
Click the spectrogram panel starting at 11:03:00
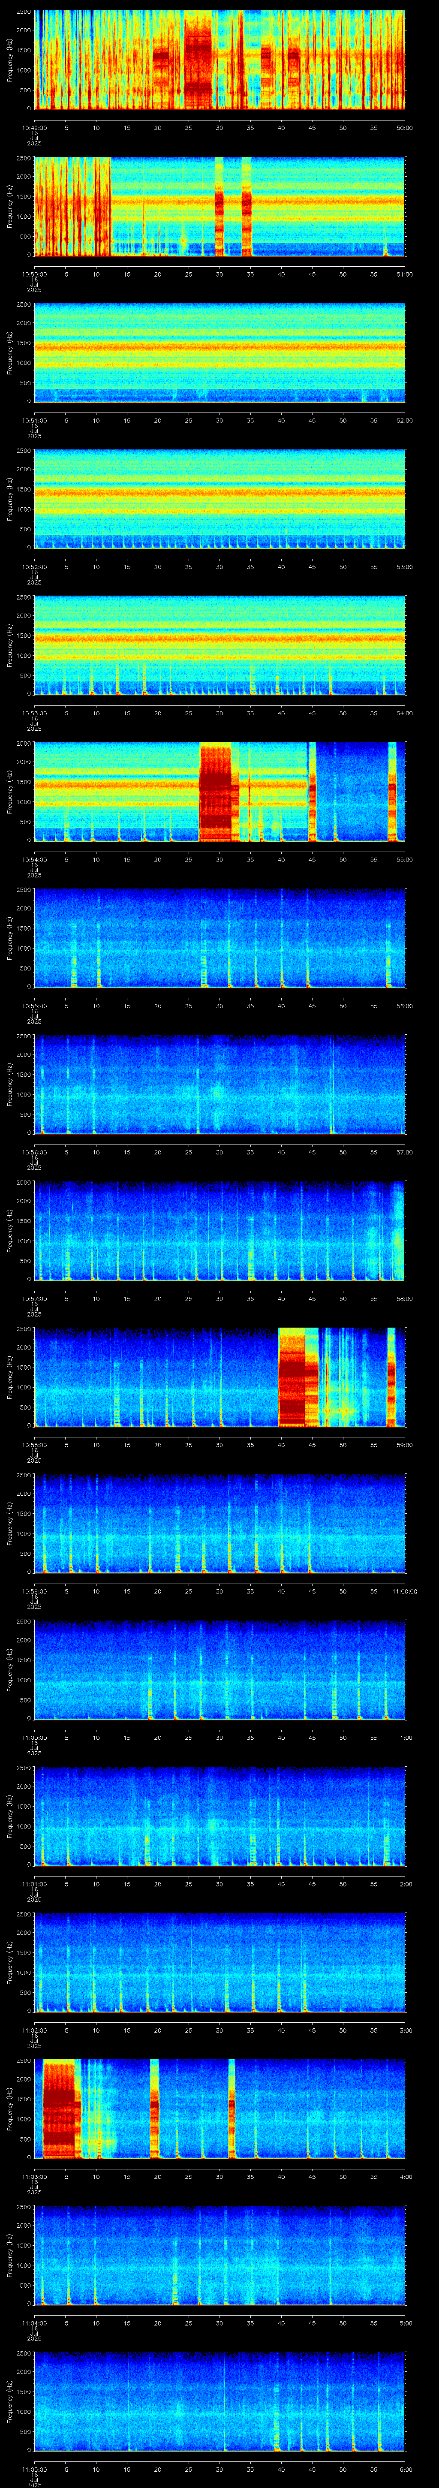[x=220, y=2108]
